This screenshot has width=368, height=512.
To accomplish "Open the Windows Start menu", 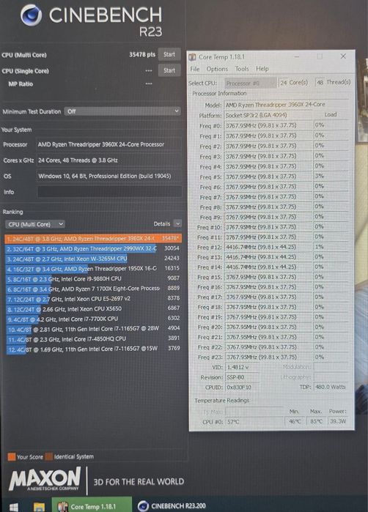I will 13,506.
